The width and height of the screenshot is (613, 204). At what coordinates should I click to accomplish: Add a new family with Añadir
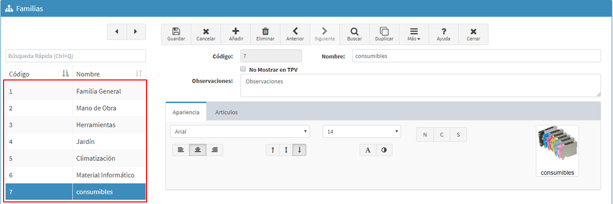(x=236, y=34)
